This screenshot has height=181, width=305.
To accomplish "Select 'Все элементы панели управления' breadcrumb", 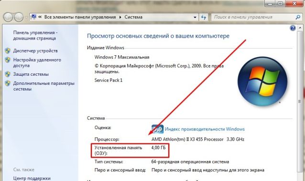I will tap(80, 17).
